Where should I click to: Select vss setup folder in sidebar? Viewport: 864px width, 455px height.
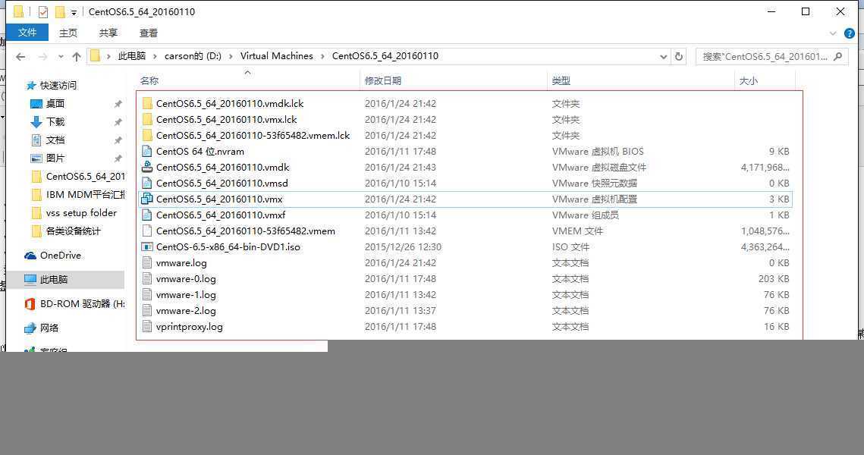pyautogui.click(x=81, y=212)
